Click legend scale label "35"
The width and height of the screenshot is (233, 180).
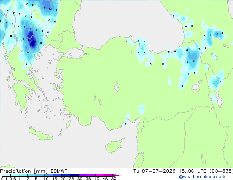[x=88, y=179]
